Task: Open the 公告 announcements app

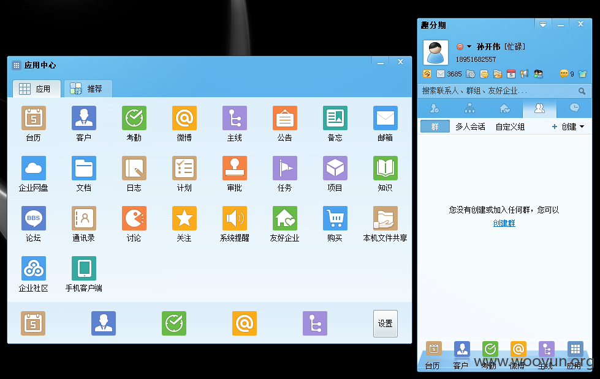Action: point(285,119)
